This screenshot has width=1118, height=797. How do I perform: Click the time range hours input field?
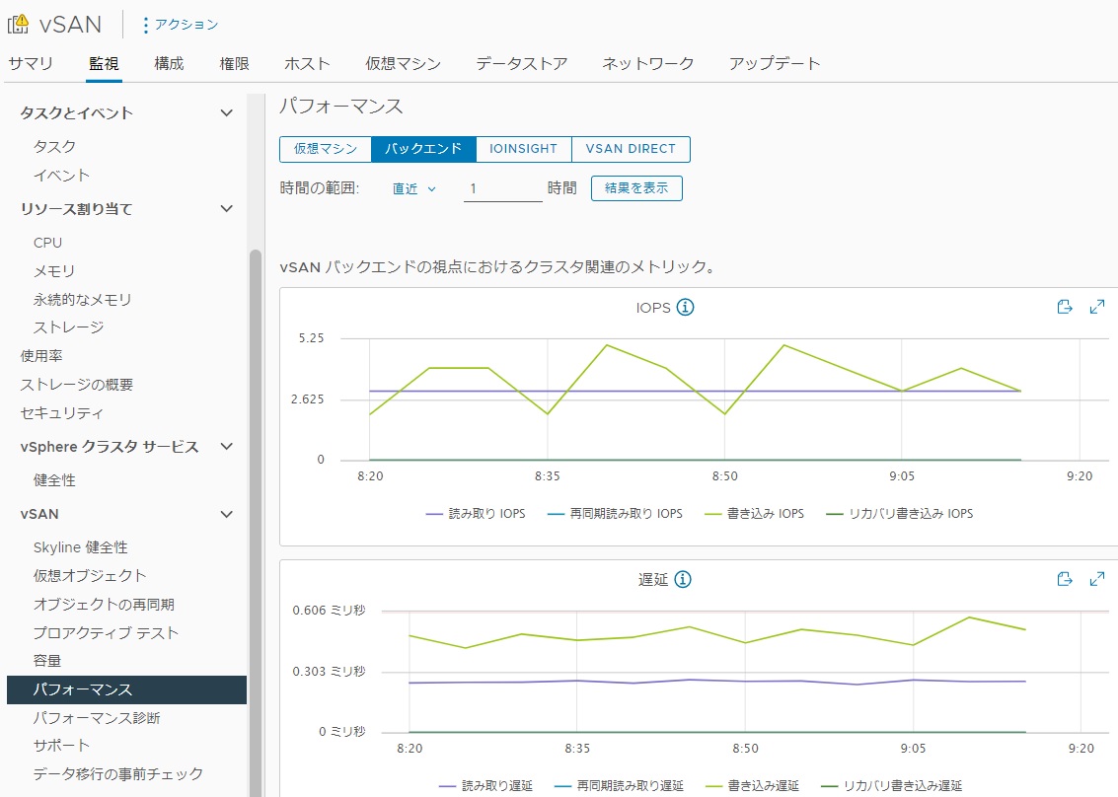point(502,188)
